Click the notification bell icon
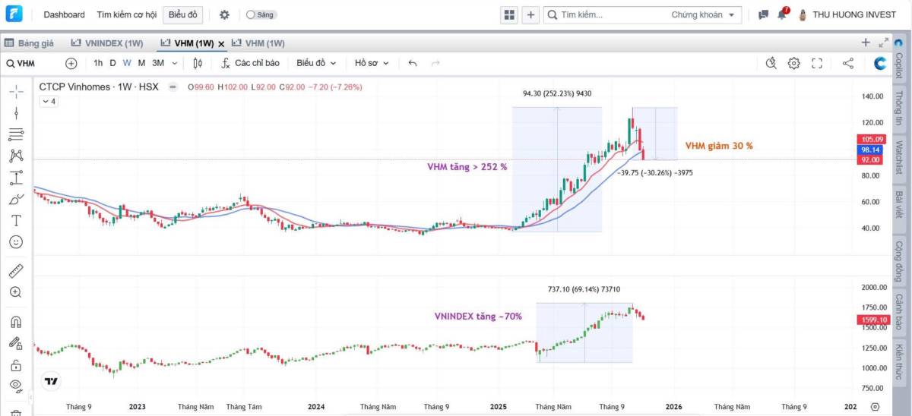Screen dimensions: 912x416 (782, 14)
